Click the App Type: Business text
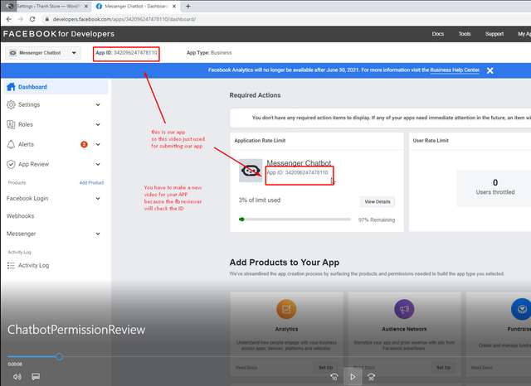This screenshot has width=531, height=386. (209, 53)
